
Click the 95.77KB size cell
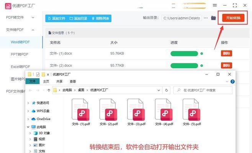[117, 65]
